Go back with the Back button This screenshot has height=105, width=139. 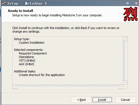click(x=81, y=100)
